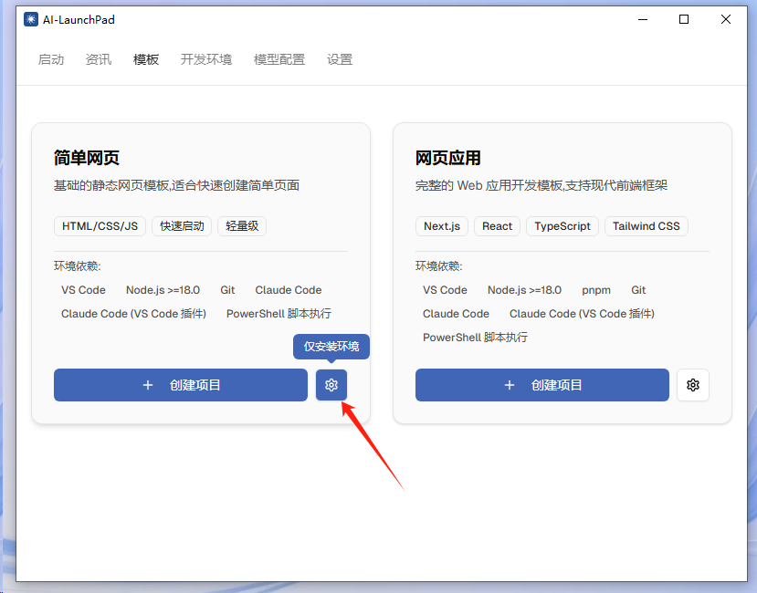Viewport: 757px width, 593px height.
Task: Click the 轻量级 tag
Action: (x=242, y=226)
